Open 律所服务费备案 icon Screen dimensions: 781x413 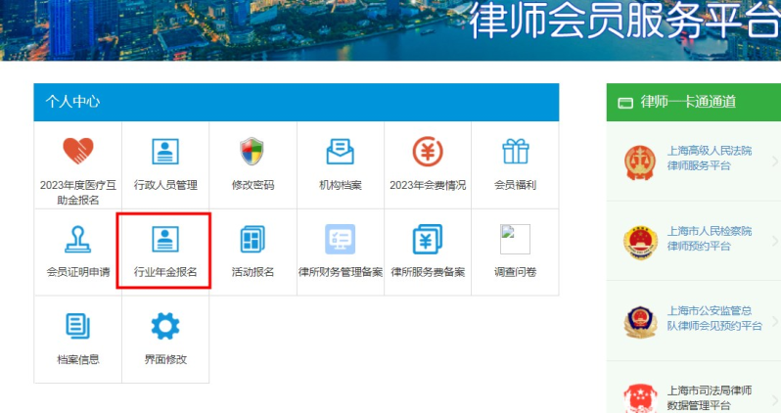coord(428,240)
